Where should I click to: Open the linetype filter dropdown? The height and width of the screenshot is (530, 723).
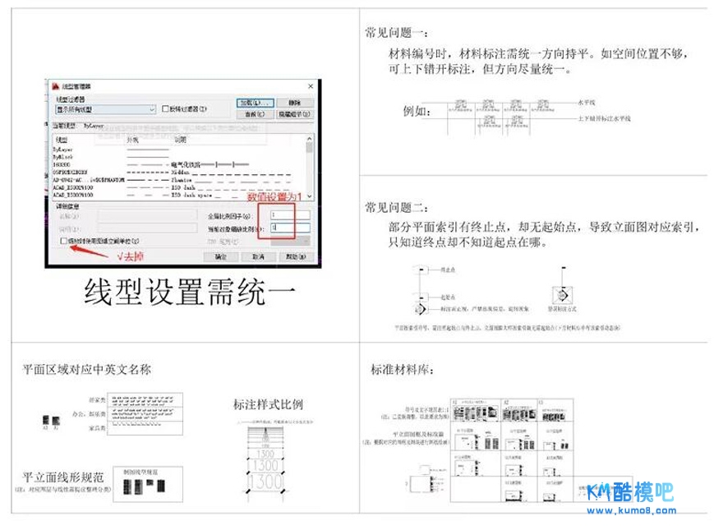[152, 109]
